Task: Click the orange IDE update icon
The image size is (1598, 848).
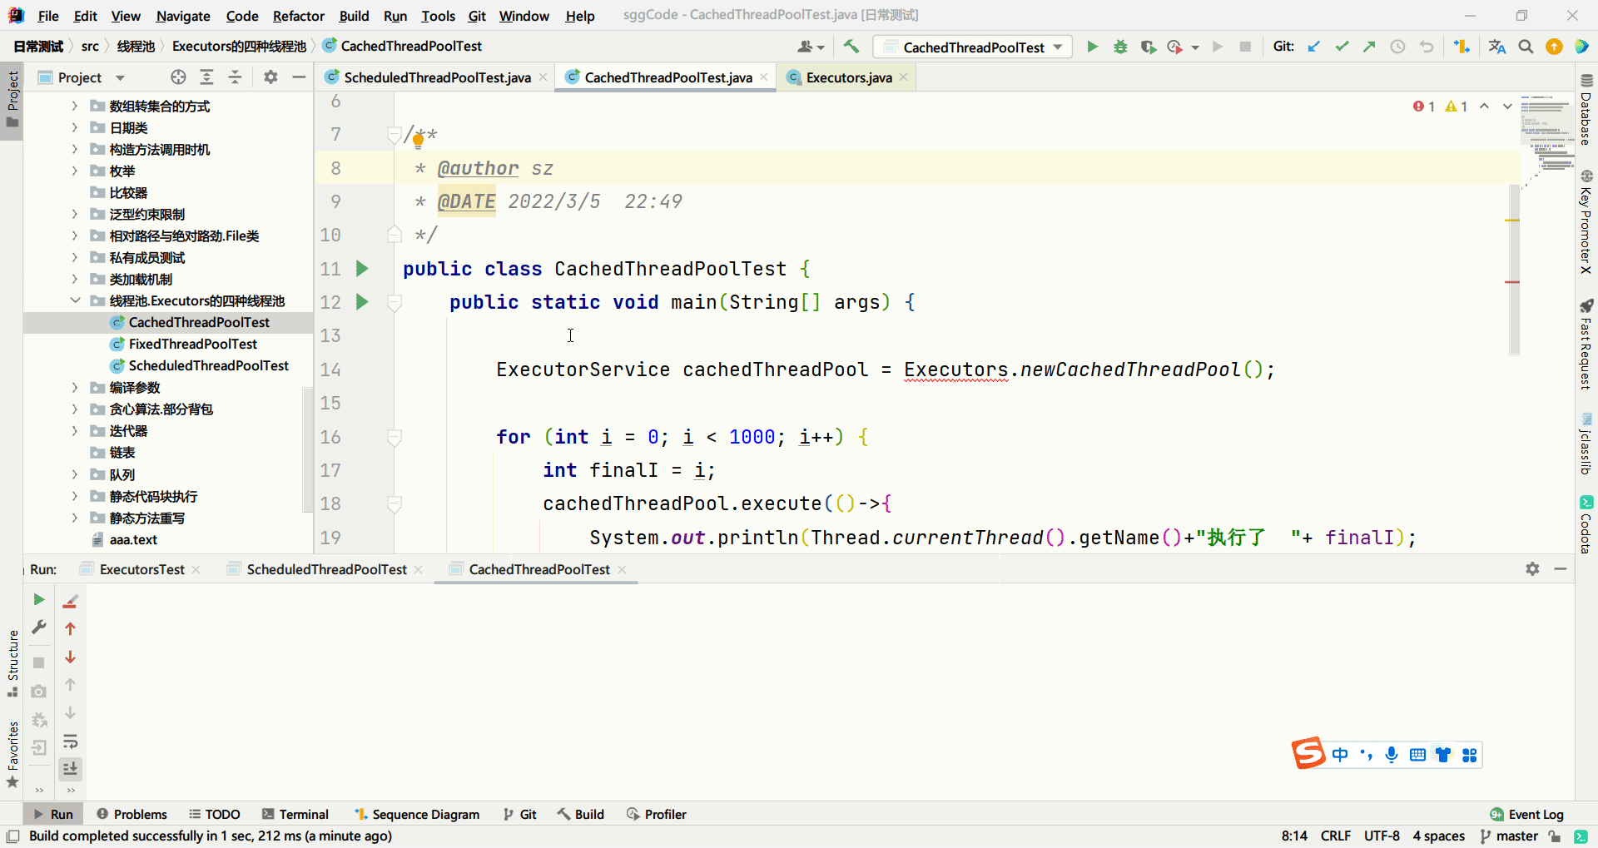Action: point(1554,47)
